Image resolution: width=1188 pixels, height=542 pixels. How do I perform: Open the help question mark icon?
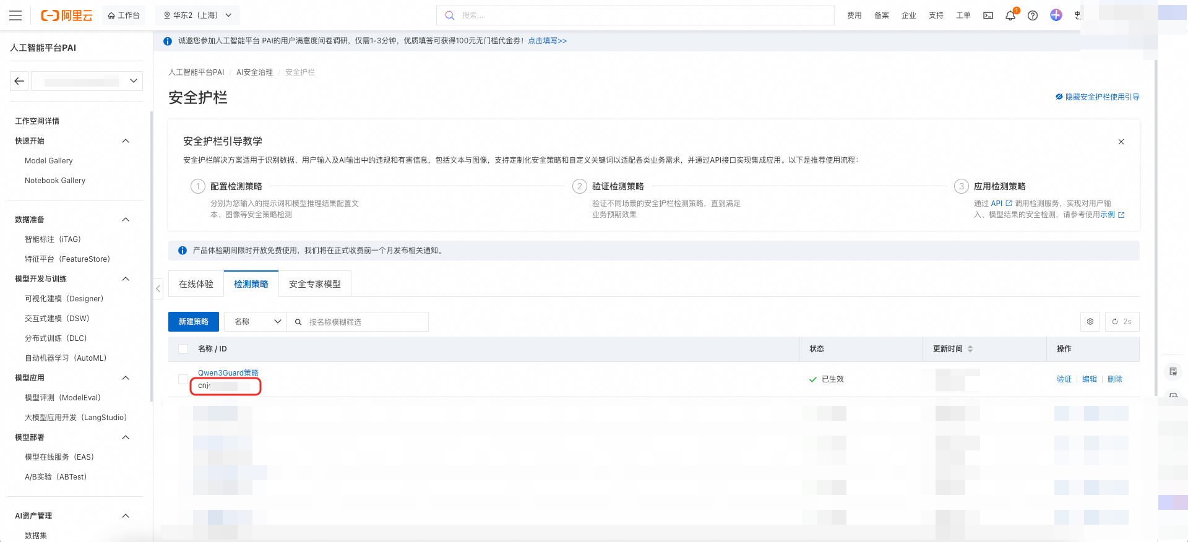coord(1033,15)
